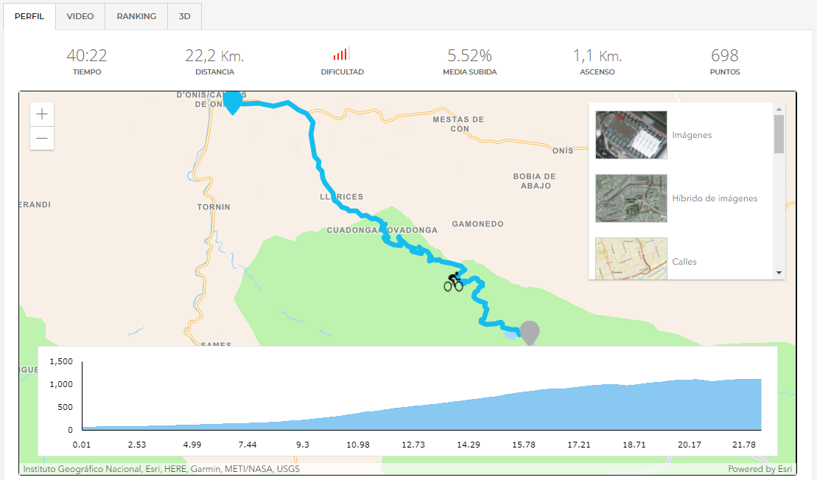Zoom out the map with minus button
Viewport: 817px width, 480px height.
tap(42, 139)
